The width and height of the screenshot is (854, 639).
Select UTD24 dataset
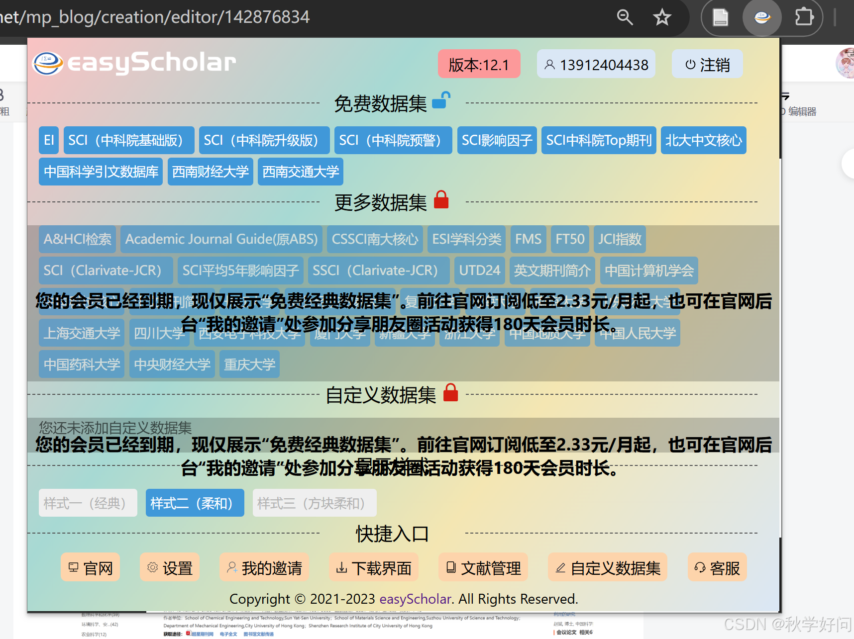(x=480, y=271)
